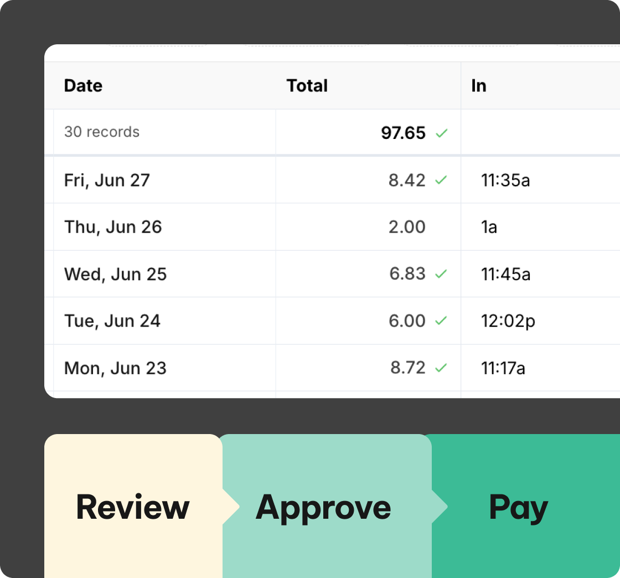Click the 11:35a clock-in time entry
Image resolution: width=620 pixels, height=578 pixels.
(x=505, y=180)
